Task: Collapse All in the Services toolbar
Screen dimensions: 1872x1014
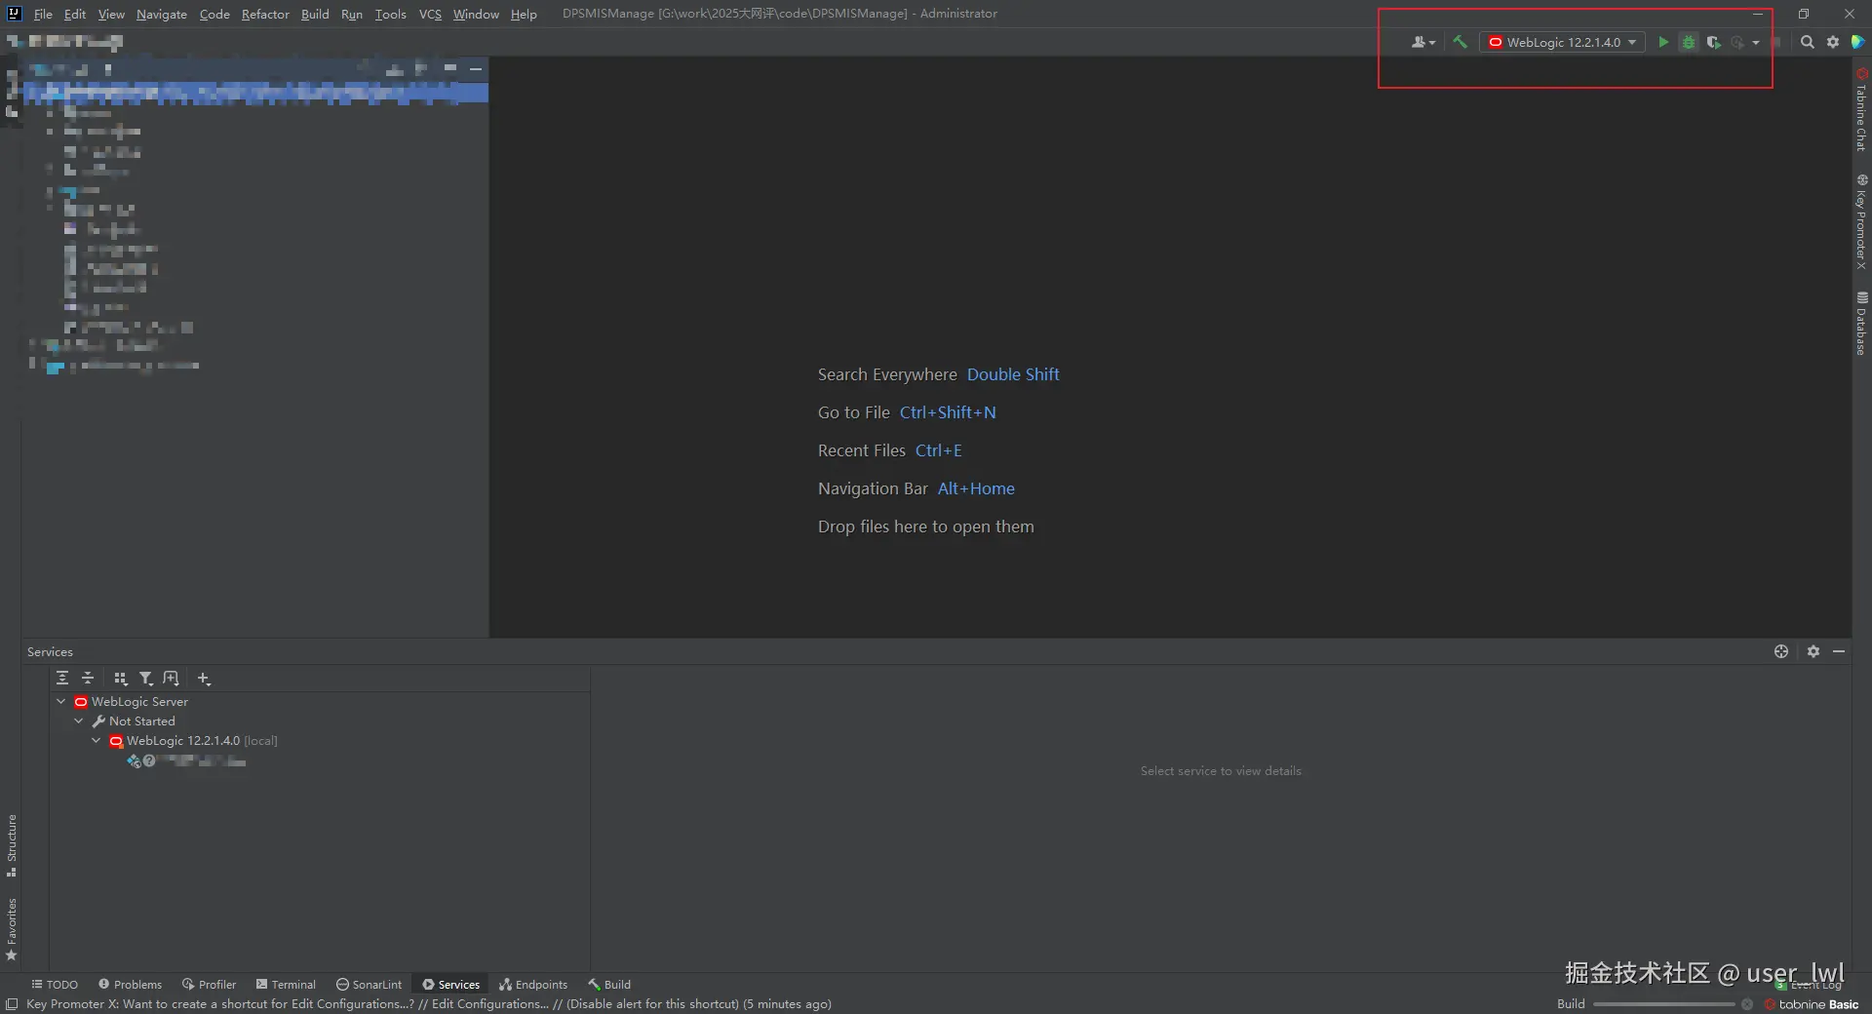Action: [x=88, y=678]
